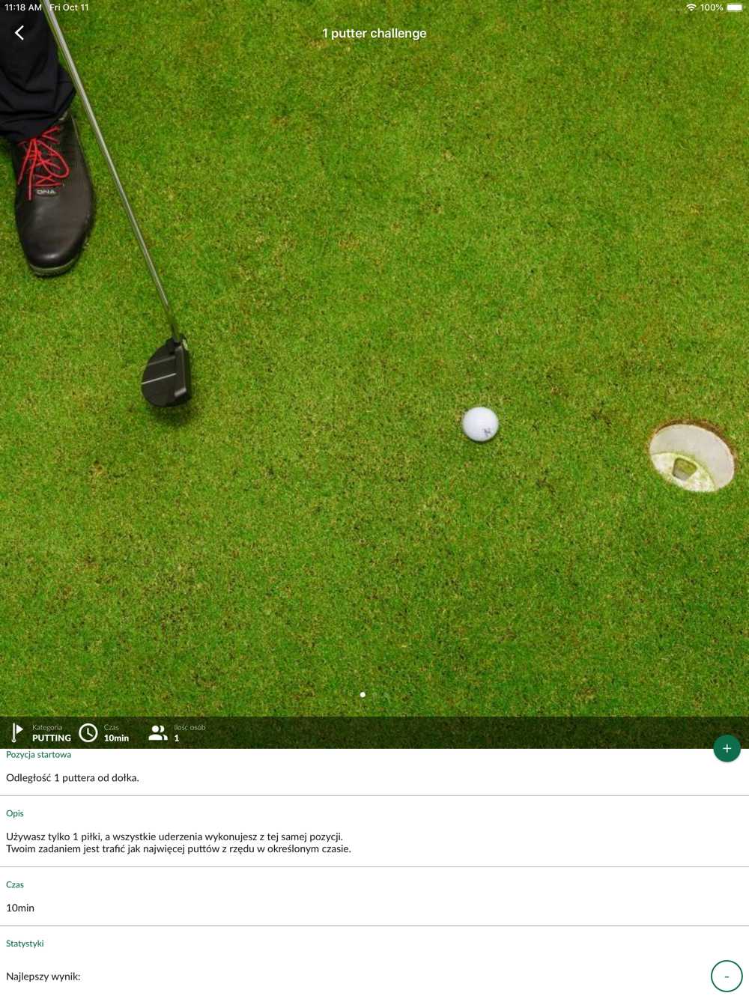Tap the PUTTING category label
The height and width of the screenshot is (999, 749).
click(x=52, y=738)
